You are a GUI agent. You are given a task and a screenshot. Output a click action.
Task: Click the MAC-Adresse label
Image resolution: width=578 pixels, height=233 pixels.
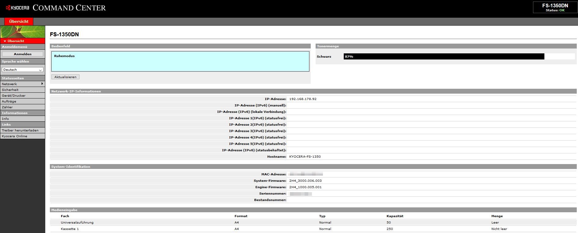coord(274,174)
